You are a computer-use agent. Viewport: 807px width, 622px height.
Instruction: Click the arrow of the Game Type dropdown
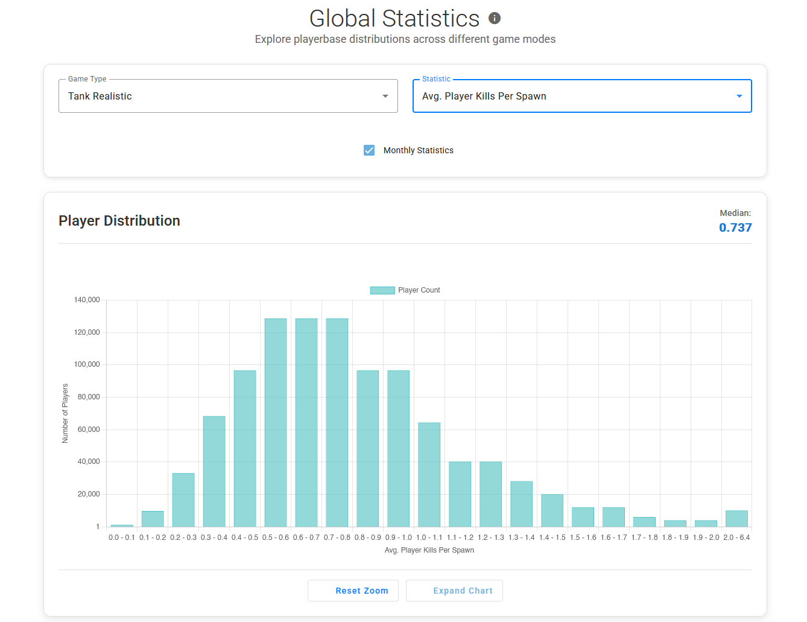(x=385, y=96)
